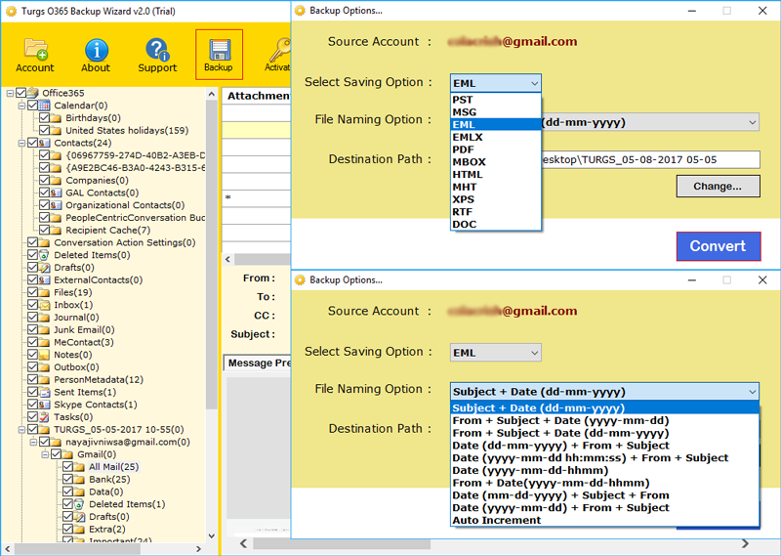The image size is (781, 556).
Task: Click the Sent Items(1) icon
Action: pyautogui.click(x=44, y=392)
